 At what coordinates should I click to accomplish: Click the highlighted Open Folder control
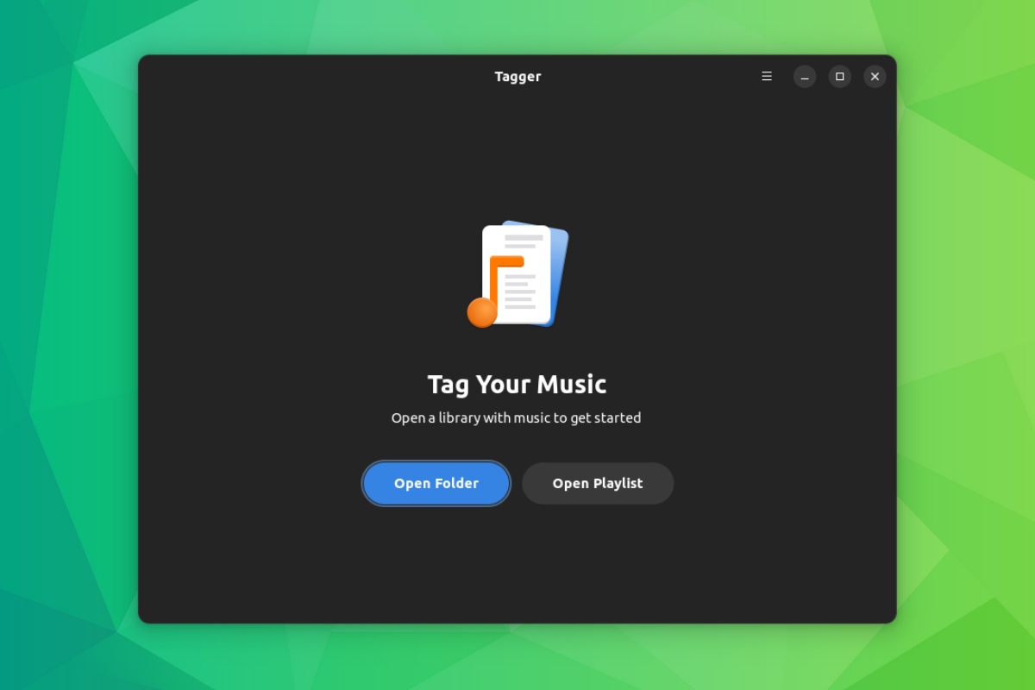[x=436, y=483]
